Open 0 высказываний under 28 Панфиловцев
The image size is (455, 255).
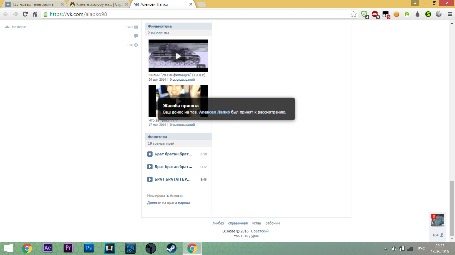click(182, 80)
